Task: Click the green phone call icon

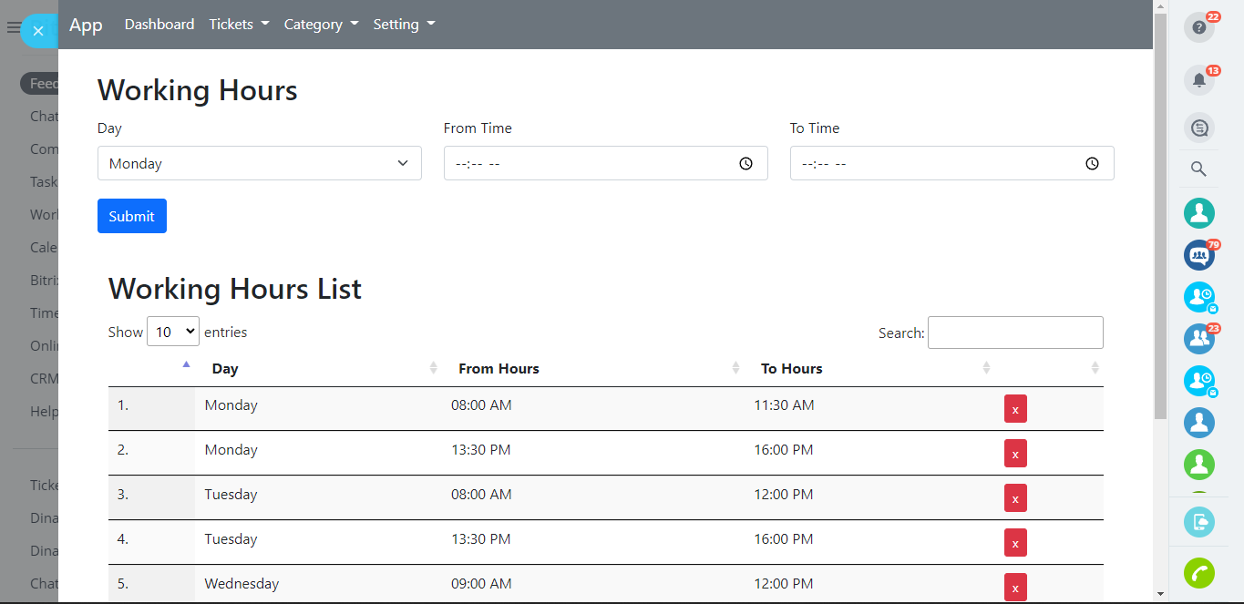Action: pyautogui.click(x=1198, y=573)
